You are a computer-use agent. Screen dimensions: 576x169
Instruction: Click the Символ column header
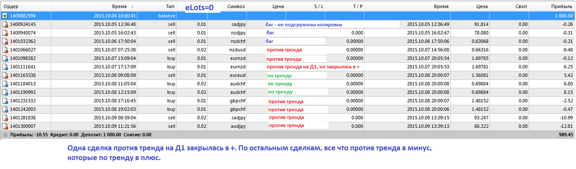click(x=236, y=7)
